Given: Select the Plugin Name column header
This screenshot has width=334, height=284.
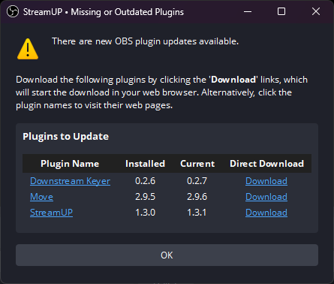Looking at the screenshot, I should pos(70,164).
